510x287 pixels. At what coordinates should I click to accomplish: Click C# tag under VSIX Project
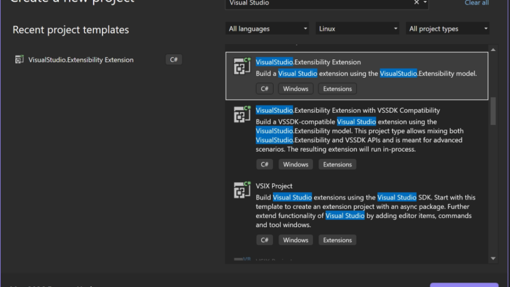265,240
